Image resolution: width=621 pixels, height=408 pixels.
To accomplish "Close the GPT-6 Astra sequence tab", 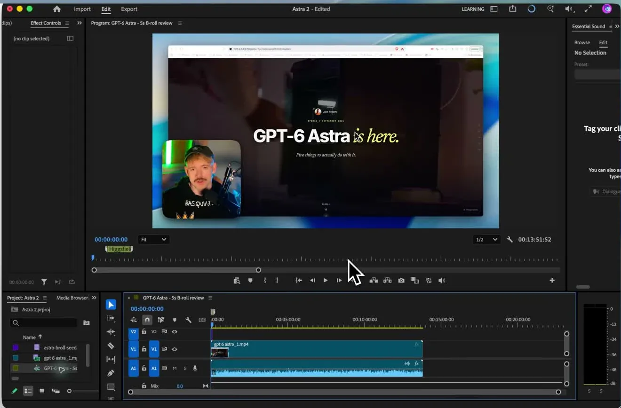I will pyautogui.click(x=129, y=298).
